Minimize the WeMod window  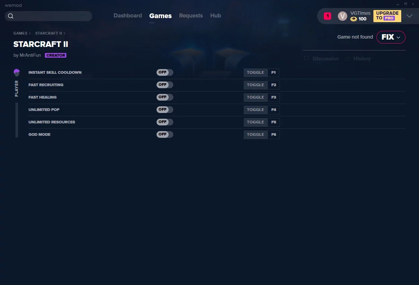click(x=398, y=4)
